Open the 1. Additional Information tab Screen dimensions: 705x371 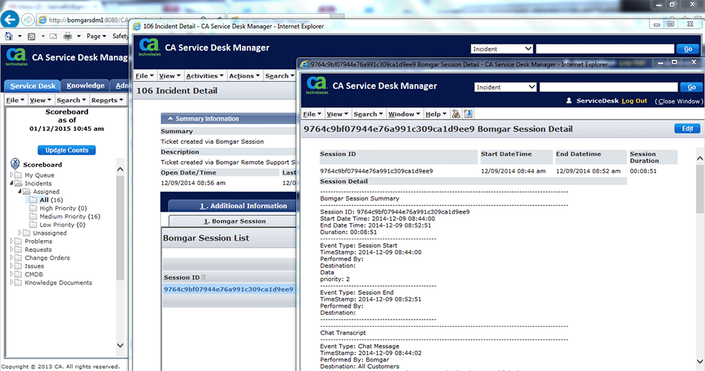(243, 206)
